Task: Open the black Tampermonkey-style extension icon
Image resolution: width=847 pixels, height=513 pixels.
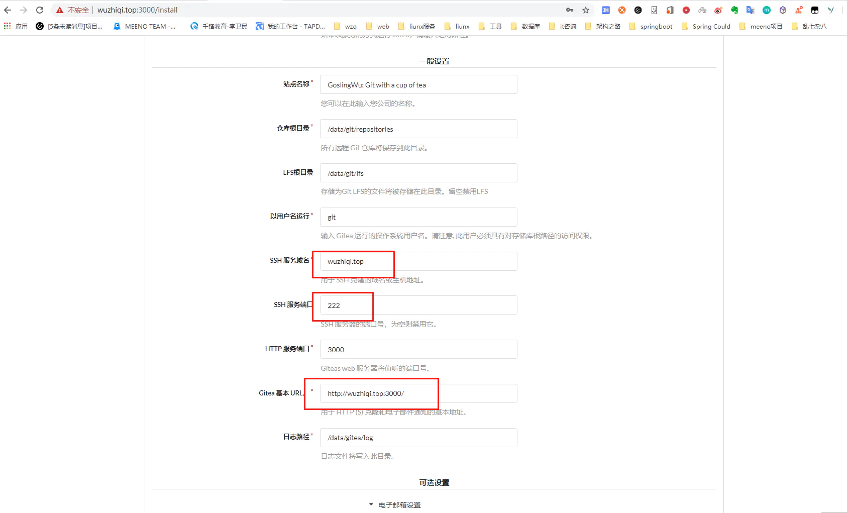Action: 815,10
